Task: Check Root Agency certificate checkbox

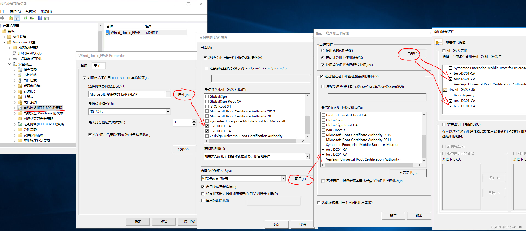Action: point(450,95)
